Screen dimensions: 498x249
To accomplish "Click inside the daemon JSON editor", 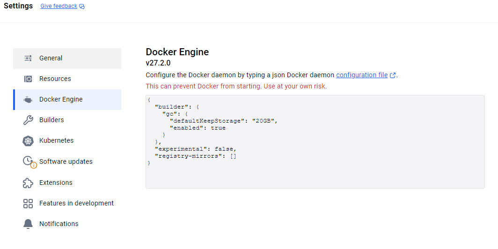I will (x=315, y=142).
